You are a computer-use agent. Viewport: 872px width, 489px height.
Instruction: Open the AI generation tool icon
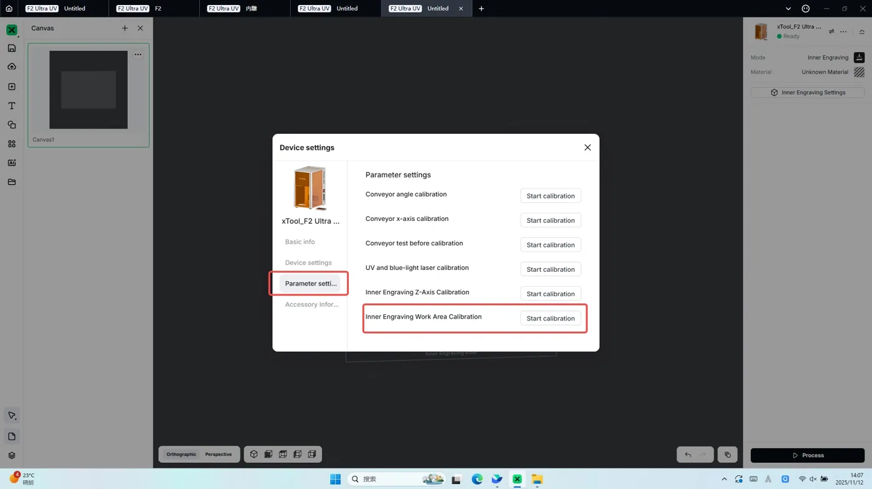(x=11, y=163)
